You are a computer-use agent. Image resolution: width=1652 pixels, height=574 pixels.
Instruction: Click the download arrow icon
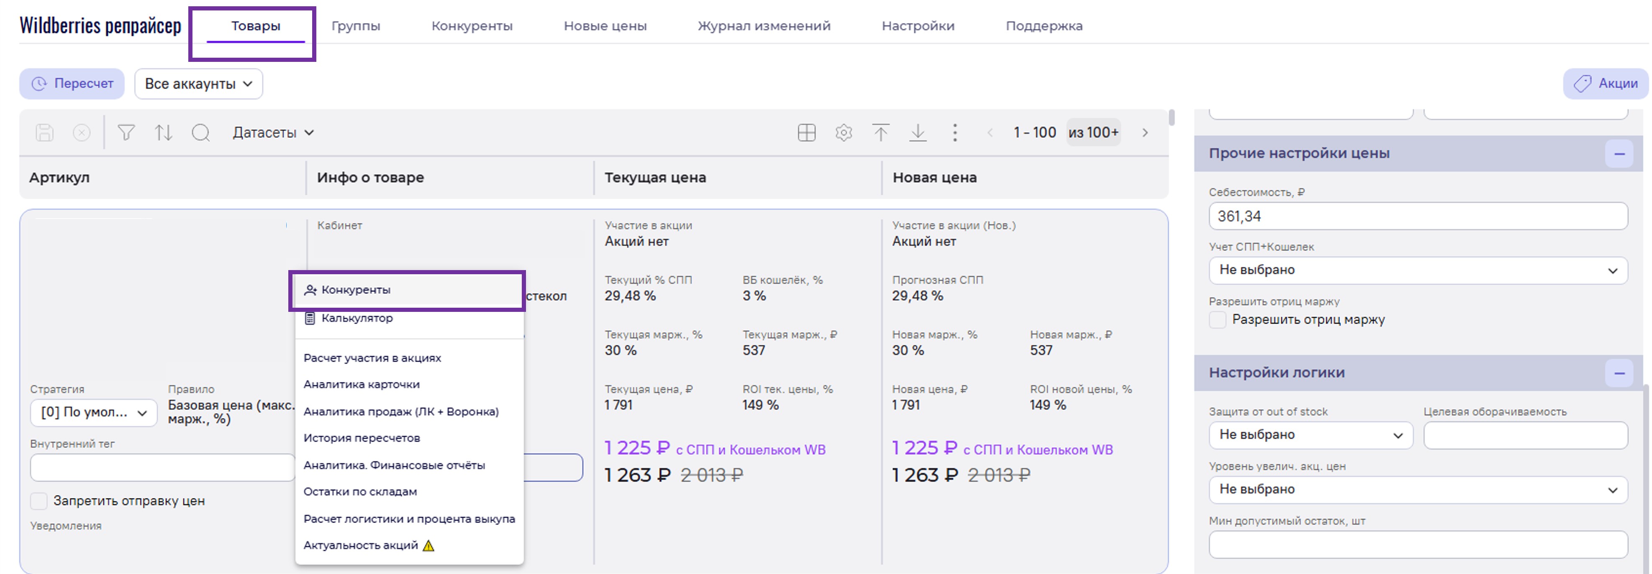click(x=918, y=133)
